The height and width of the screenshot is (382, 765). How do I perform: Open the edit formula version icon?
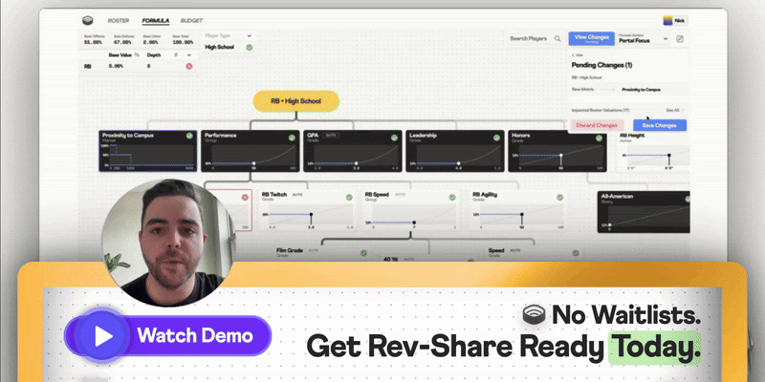tap(679, 39)
